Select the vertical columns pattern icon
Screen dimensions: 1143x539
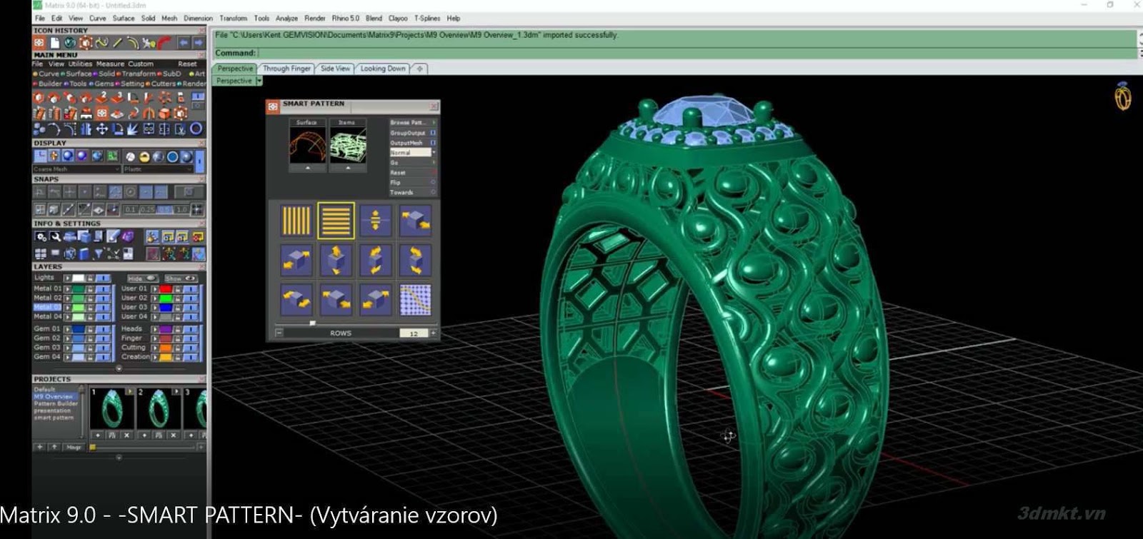tap(296, 221)
